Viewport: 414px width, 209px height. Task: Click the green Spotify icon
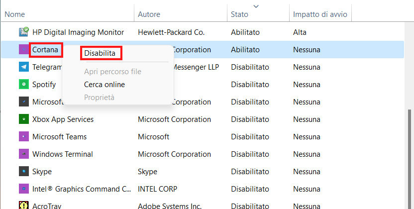tap(23, 85)
